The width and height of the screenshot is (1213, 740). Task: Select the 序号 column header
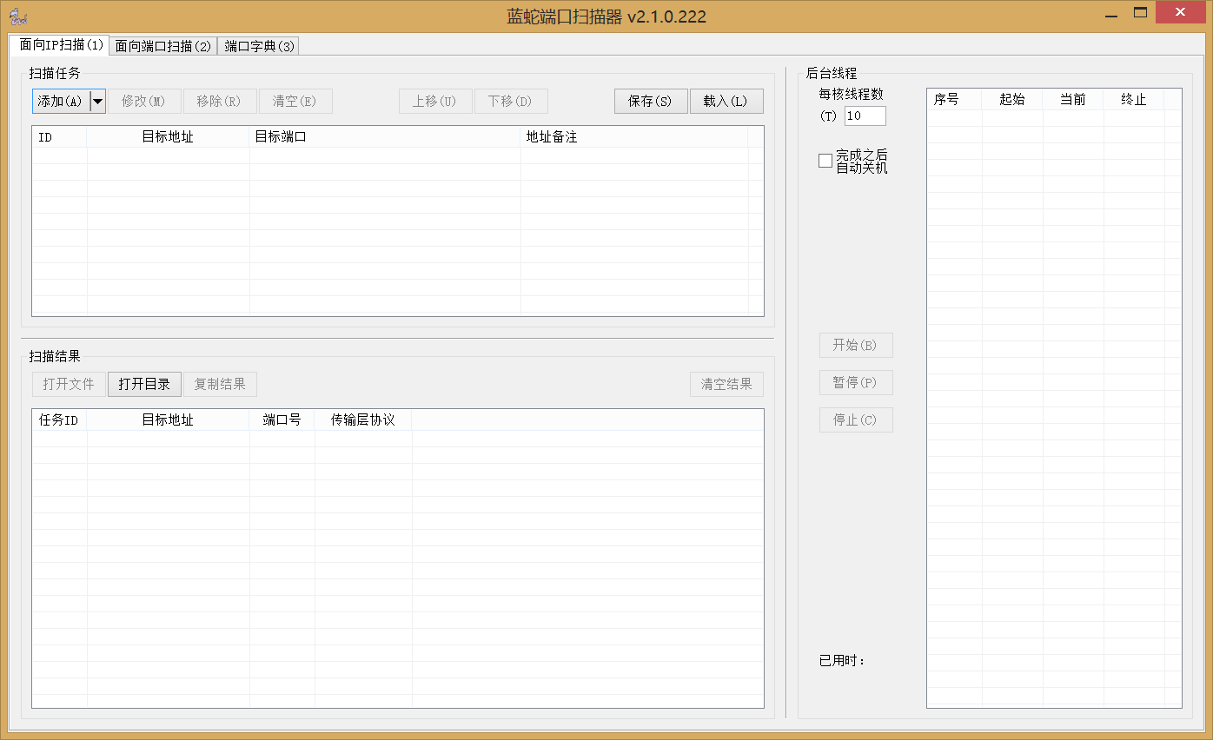tap(955, 100)
